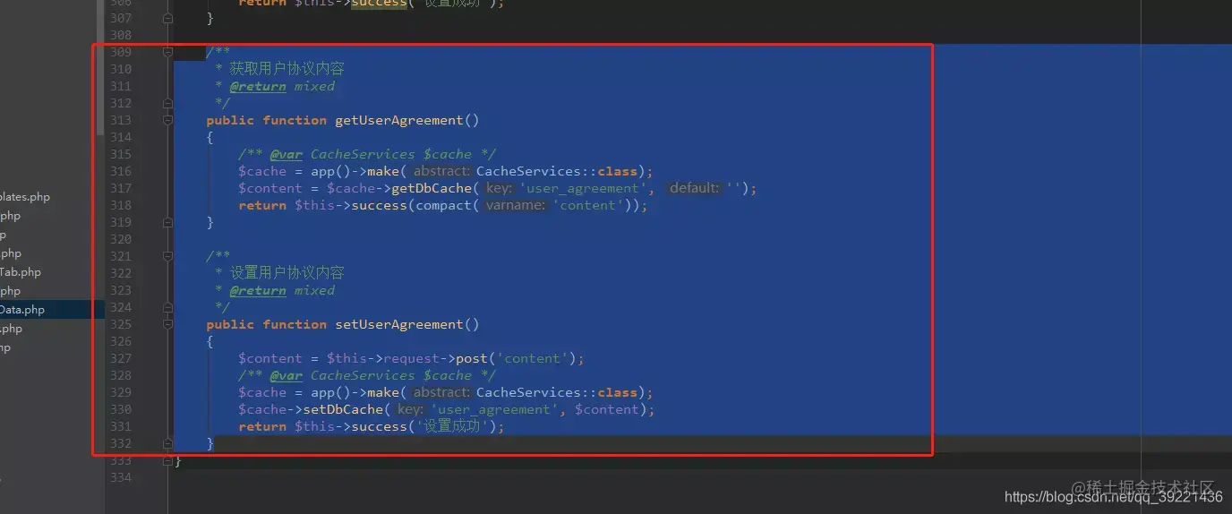Viewport: 1232px width, 514px height.
Task: Click @return tag on line 311
Action: [x=258, y=86]
